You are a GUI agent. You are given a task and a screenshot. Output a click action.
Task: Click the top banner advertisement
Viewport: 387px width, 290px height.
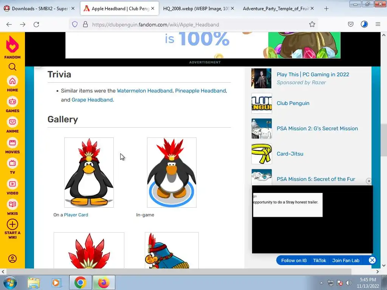[203, 45]
